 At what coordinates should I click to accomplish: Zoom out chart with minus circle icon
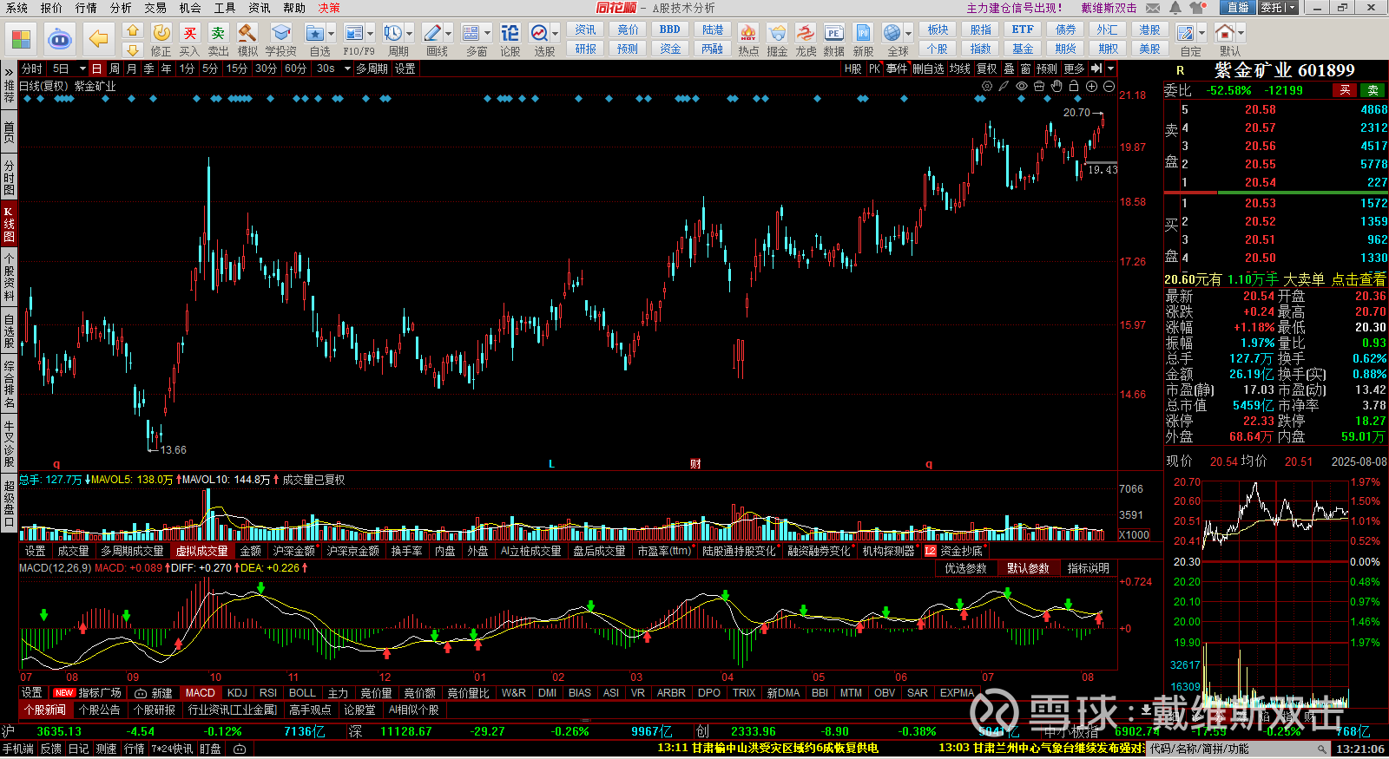[x=1109, y=86]
